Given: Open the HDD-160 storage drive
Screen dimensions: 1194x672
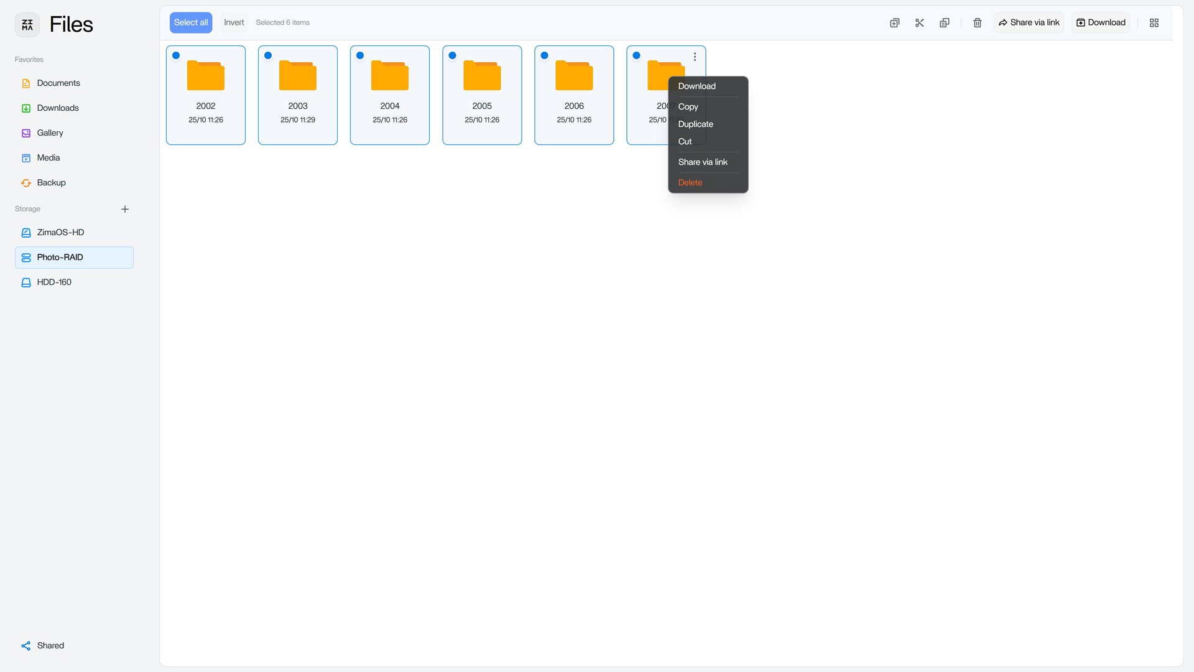Looking at the screenshot, I should 54,282.
